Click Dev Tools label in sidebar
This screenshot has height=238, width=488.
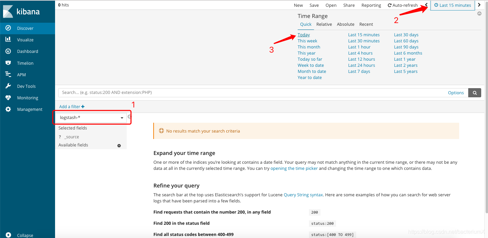tap(27, 86)
